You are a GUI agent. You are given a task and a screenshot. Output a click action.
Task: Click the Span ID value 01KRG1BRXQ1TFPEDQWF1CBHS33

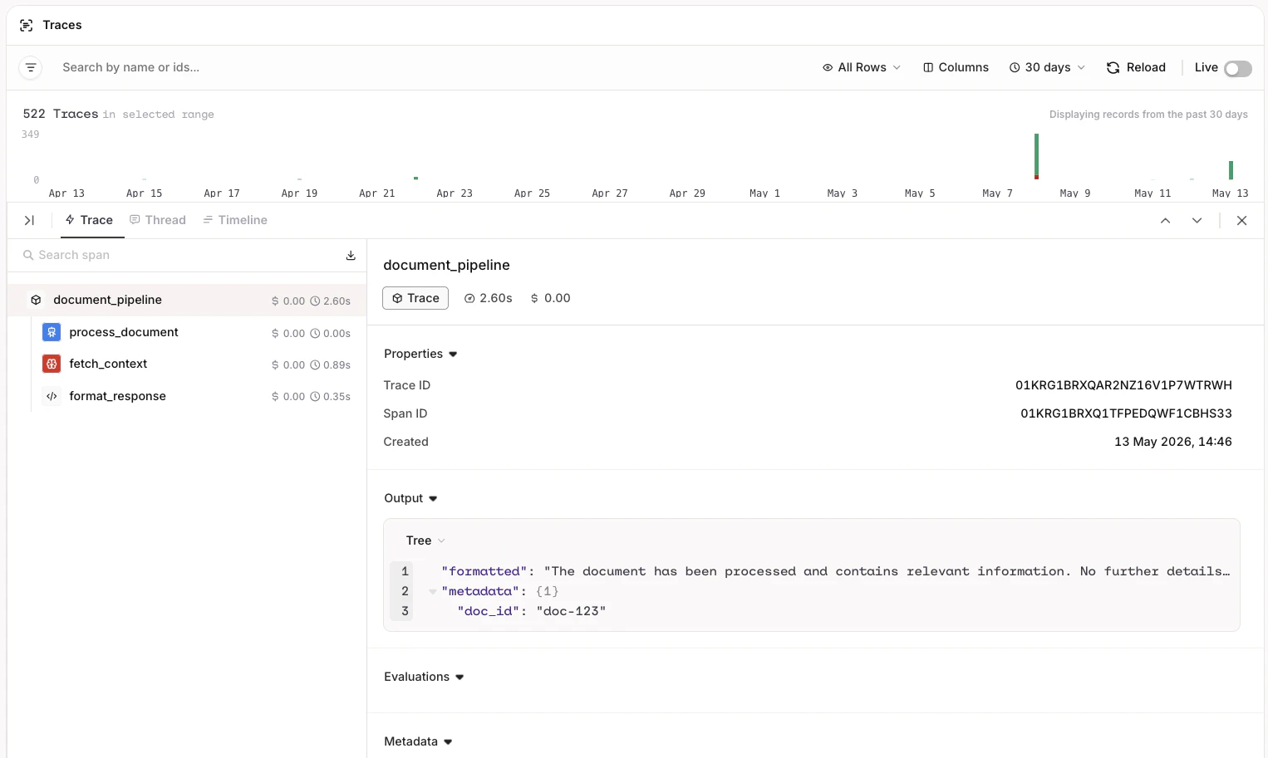click(1126, 413)
